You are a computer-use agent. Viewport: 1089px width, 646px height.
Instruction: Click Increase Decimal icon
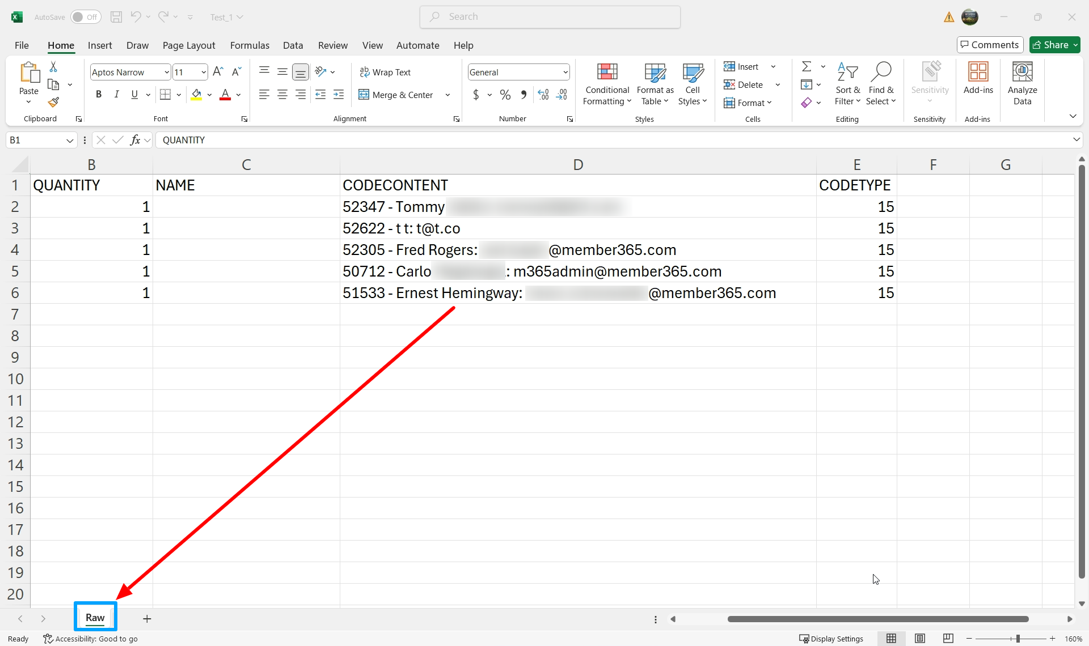click(543, 95)
